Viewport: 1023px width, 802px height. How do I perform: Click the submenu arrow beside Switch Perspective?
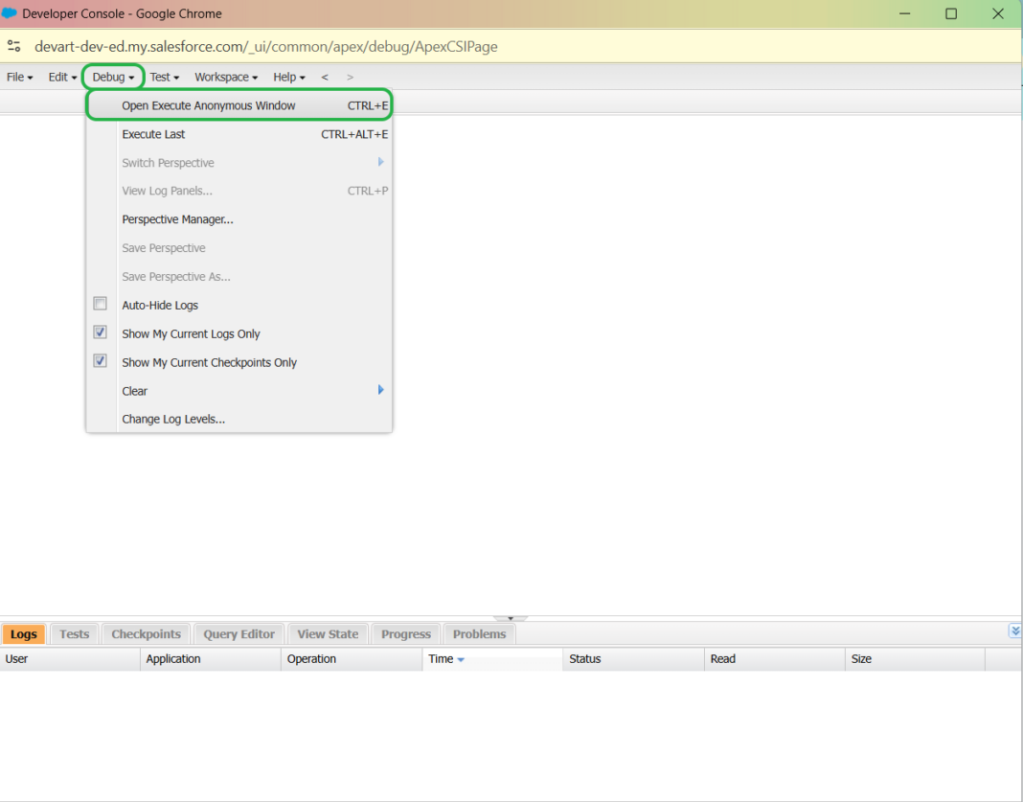pos(380,162)
